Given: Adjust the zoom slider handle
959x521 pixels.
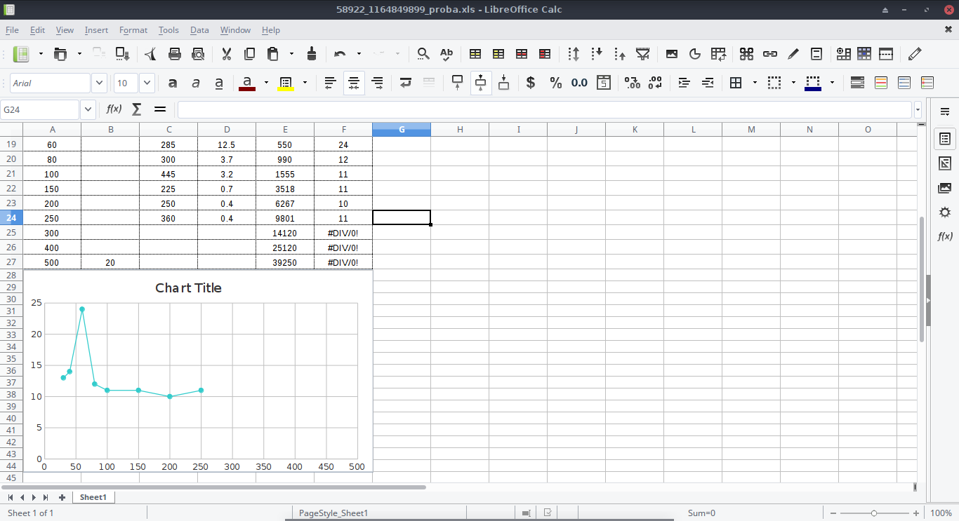Looking at the screenshot, I should (873, 513).
